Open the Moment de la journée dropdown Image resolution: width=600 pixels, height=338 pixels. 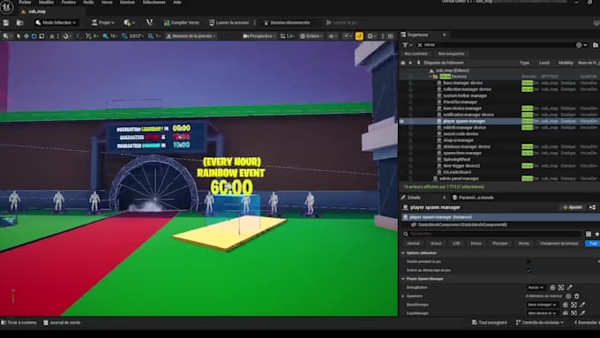191,36
